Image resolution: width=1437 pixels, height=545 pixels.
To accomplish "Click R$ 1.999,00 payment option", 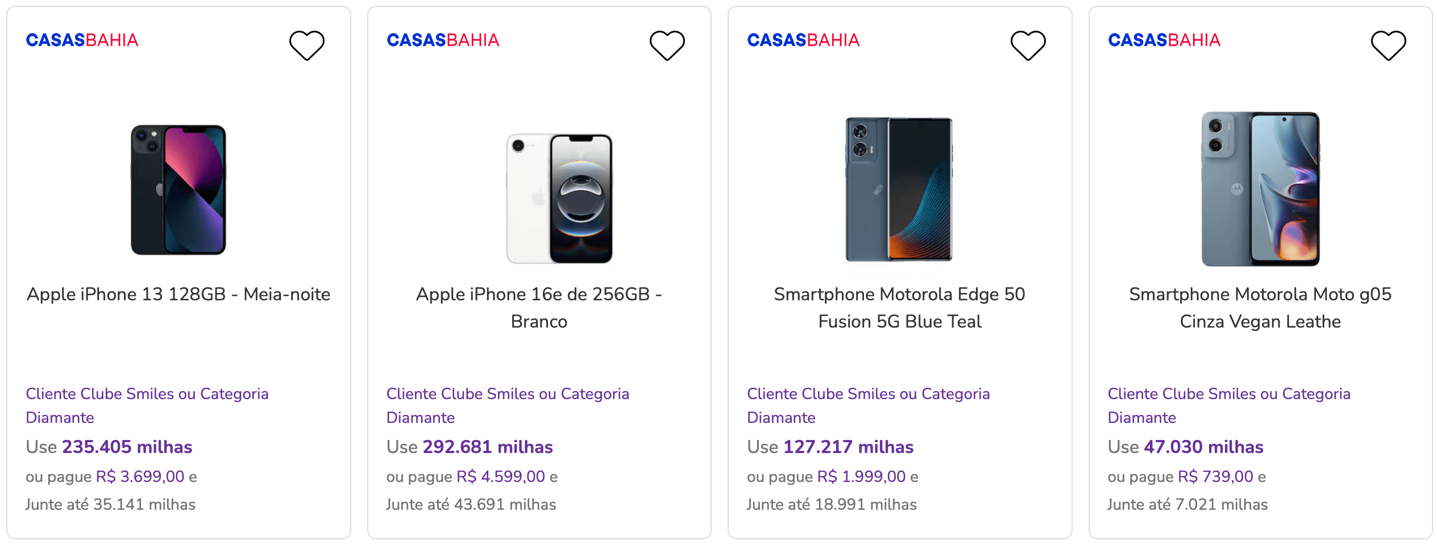I will pos(861,476).
